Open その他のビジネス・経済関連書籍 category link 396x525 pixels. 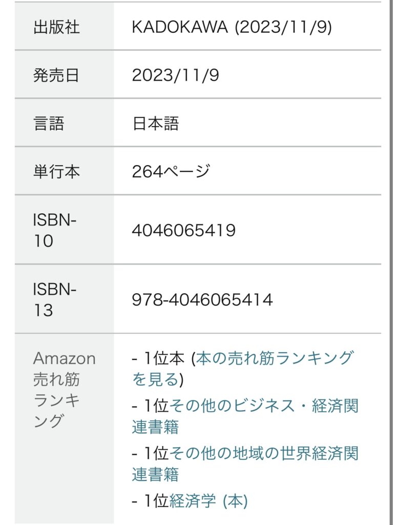click(263, 406)
